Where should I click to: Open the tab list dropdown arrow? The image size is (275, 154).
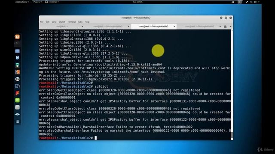tap(230, 27)
